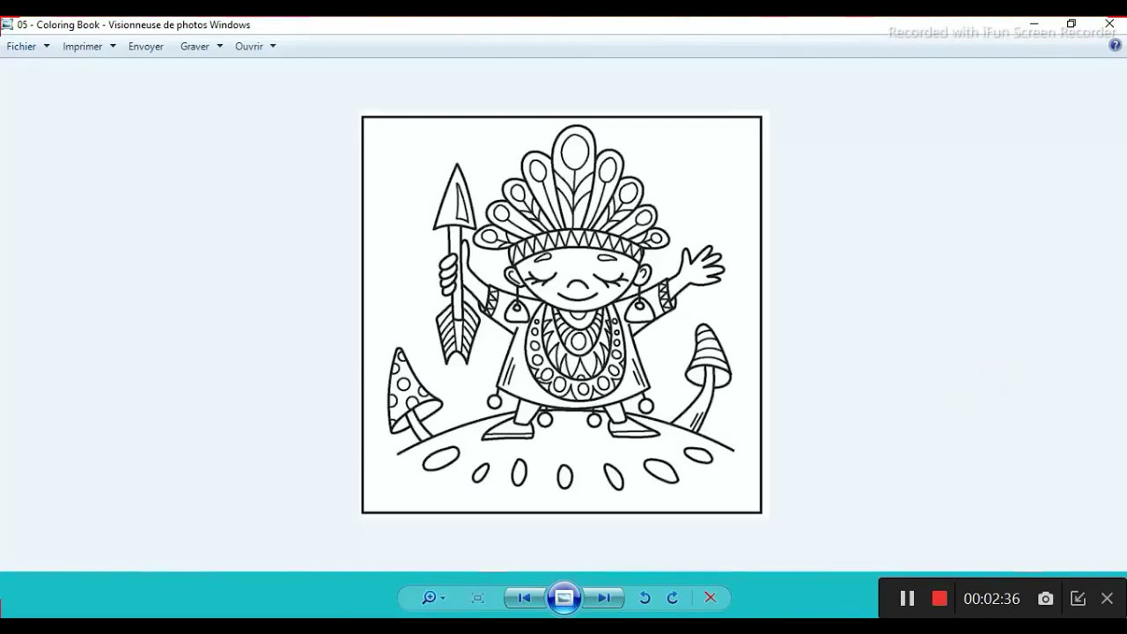Go to the previous photo
The height and width of the screenshot is (634, 1127).
click(x=525, y=598)
